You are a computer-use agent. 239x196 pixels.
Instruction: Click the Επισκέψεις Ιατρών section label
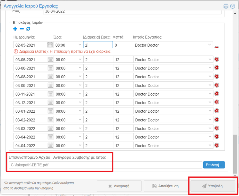click(28, 23)
